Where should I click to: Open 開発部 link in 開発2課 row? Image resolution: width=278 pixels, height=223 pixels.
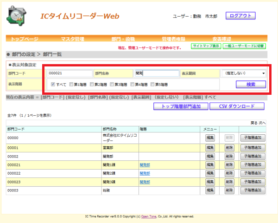tap(145, 173)
